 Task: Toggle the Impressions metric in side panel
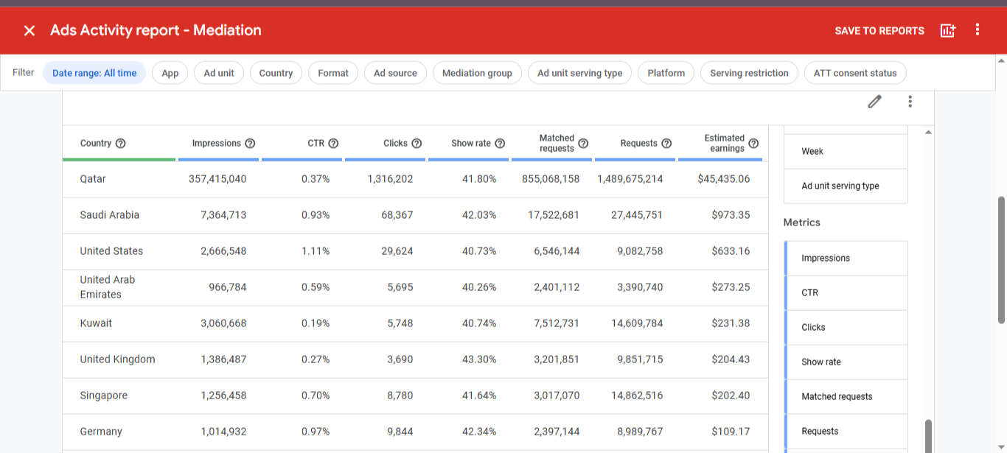pyautogui.click(x=845, y=259)
